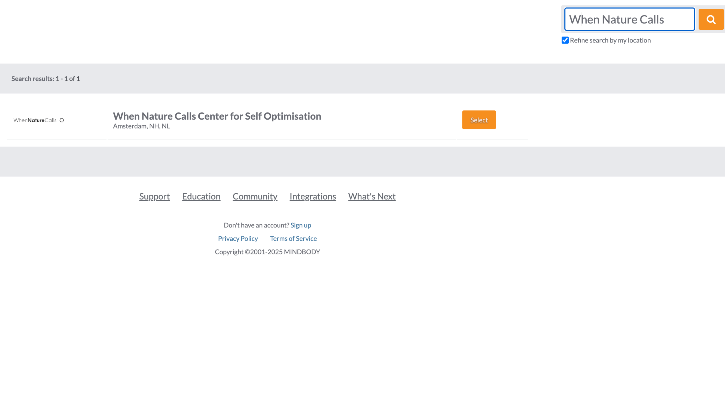Click the MINDBODY copyright notice
The width and height of the screenshot is (725, 408).
coord(267,252)
